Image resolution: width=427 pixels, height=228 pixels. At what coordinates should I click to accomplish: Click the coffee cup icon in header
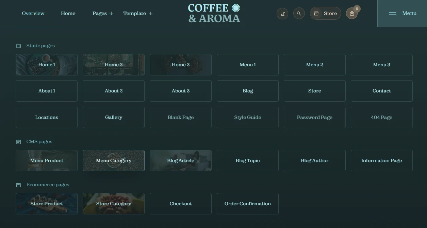tap(282, 14)
